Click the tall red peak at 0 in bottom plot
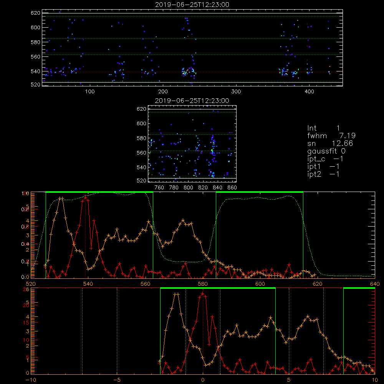The image size is (384, 384). [203, 293]
